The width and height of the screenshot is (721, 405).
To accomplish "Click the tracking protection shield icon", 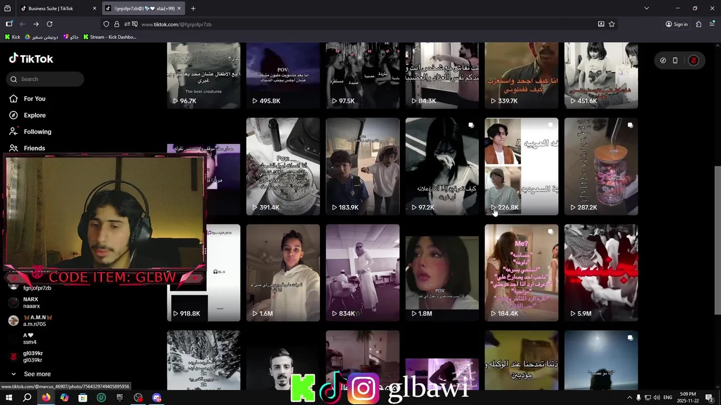I will [x=106, y=24].
